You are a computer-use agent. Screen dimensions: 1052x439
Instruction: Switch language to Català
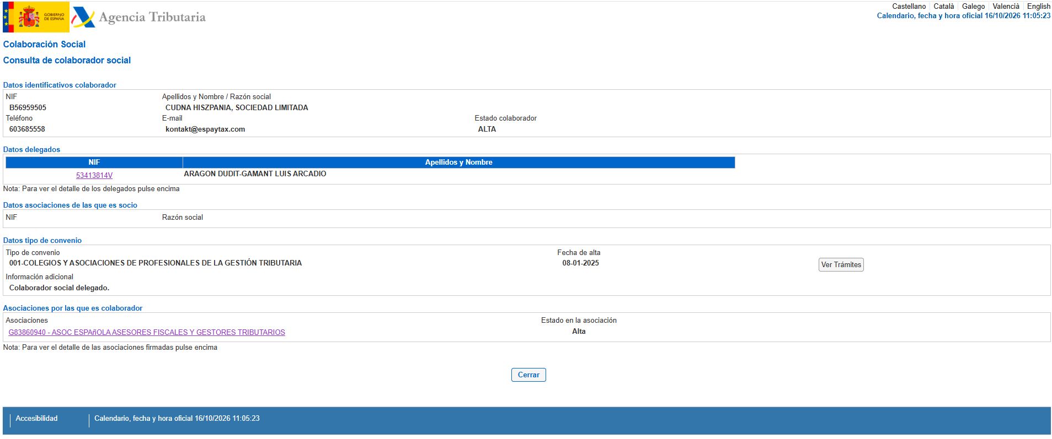point(943,7)
